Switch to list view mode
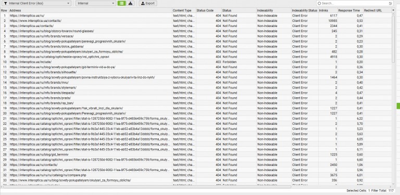Screen dimensions: 400x195 (x=122, y=3)
